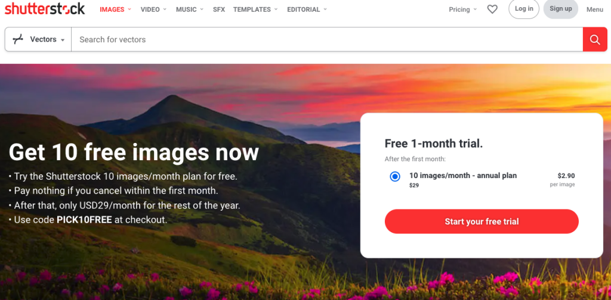Open the Music menu
The image size is (611, 300).
190,10
